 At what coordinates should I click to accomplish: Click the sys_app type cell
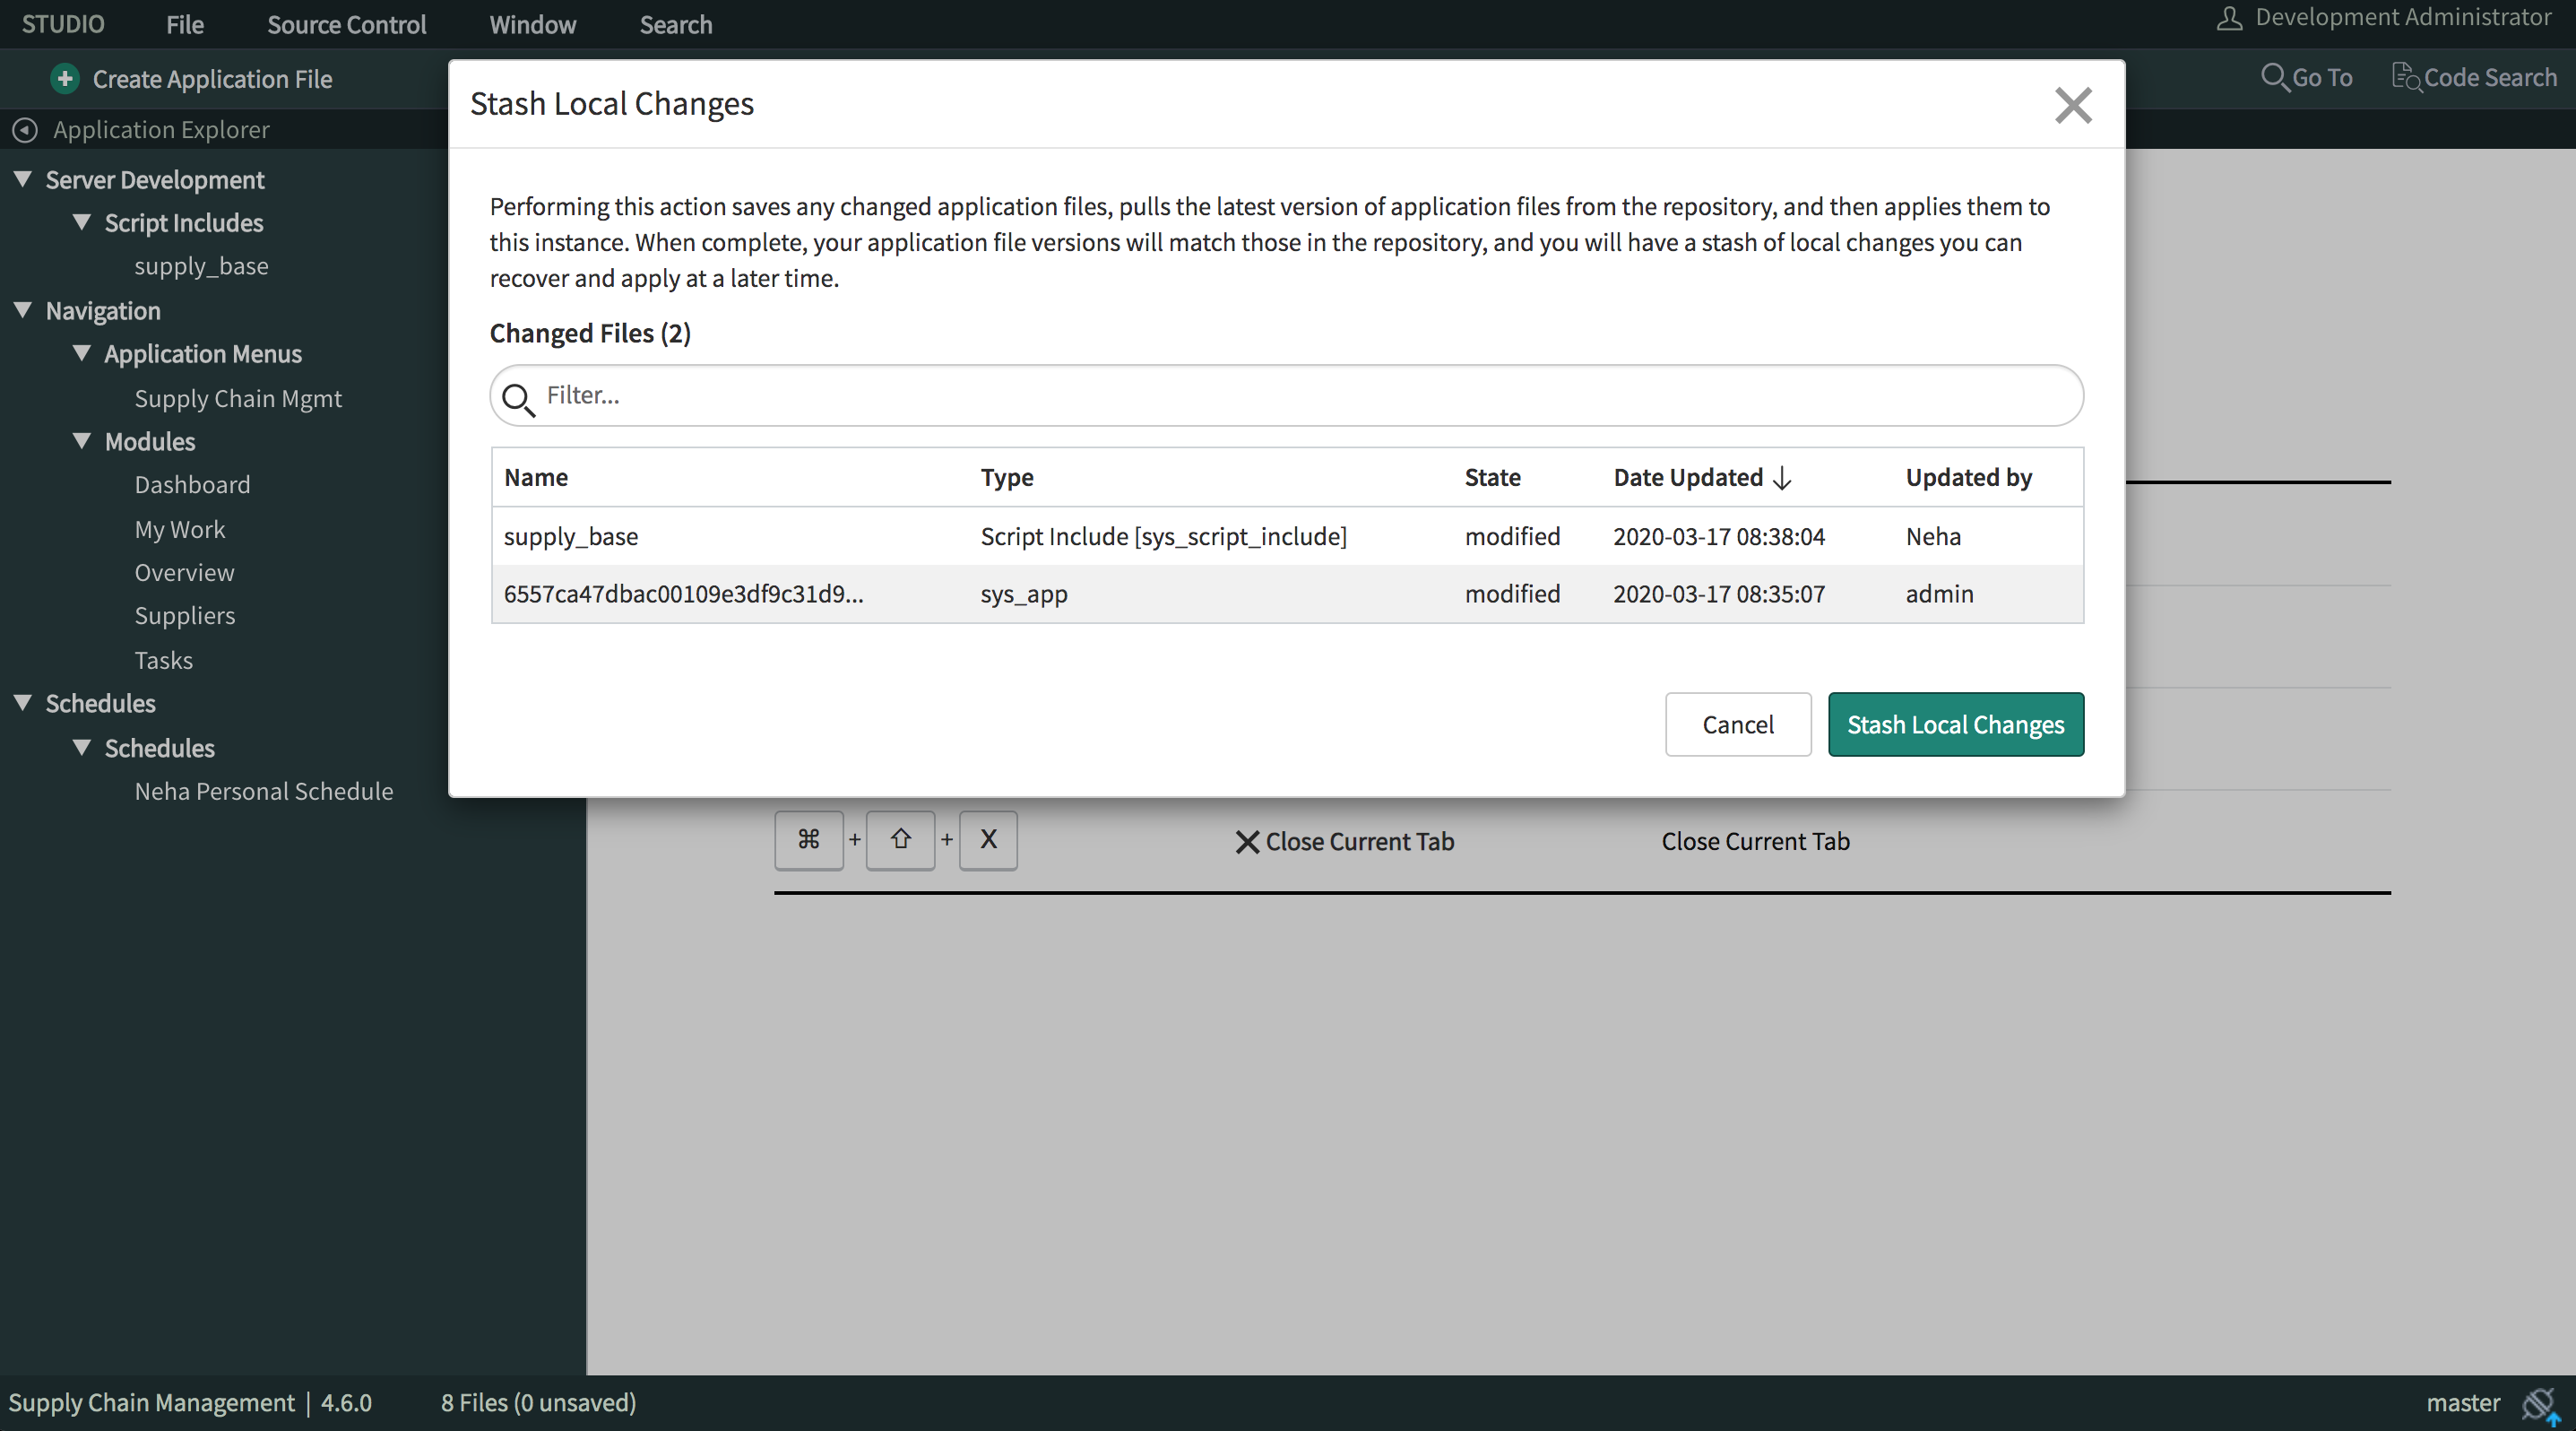1024,594
